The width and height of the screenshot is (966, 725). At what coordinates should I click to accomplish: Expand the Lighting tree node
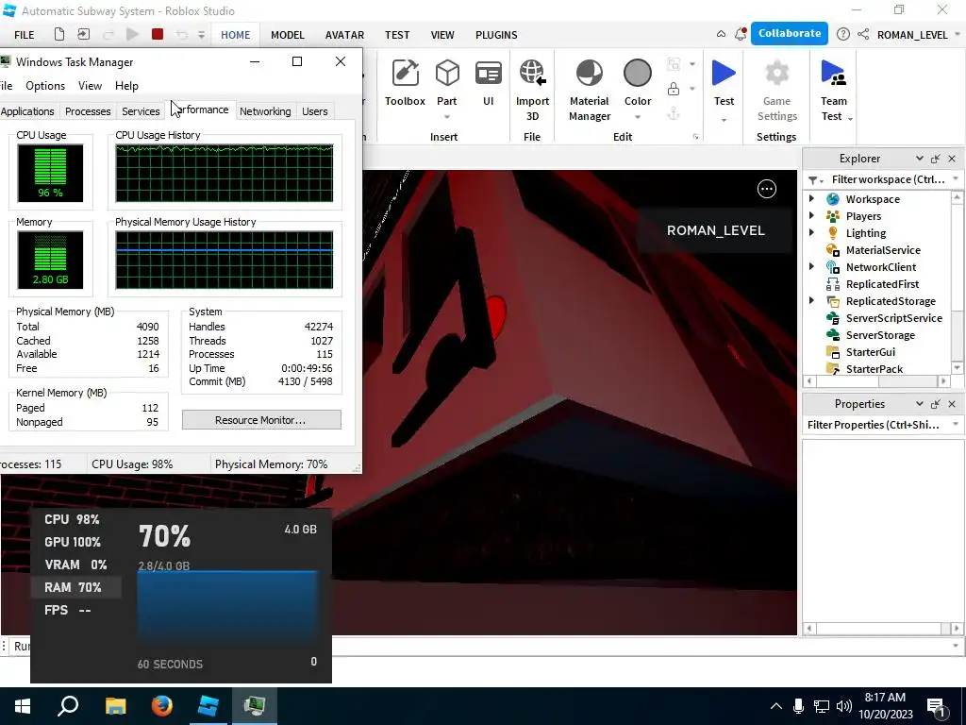click(x=812, y=232)
